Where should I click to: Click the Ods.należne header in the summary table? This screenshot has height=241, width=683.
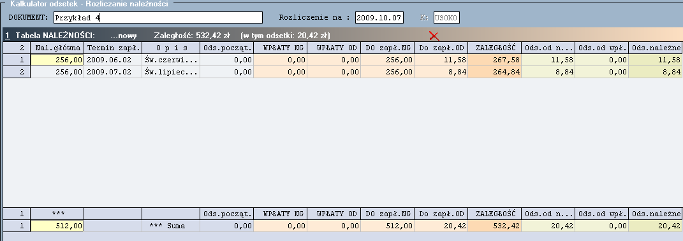point(656,214)
